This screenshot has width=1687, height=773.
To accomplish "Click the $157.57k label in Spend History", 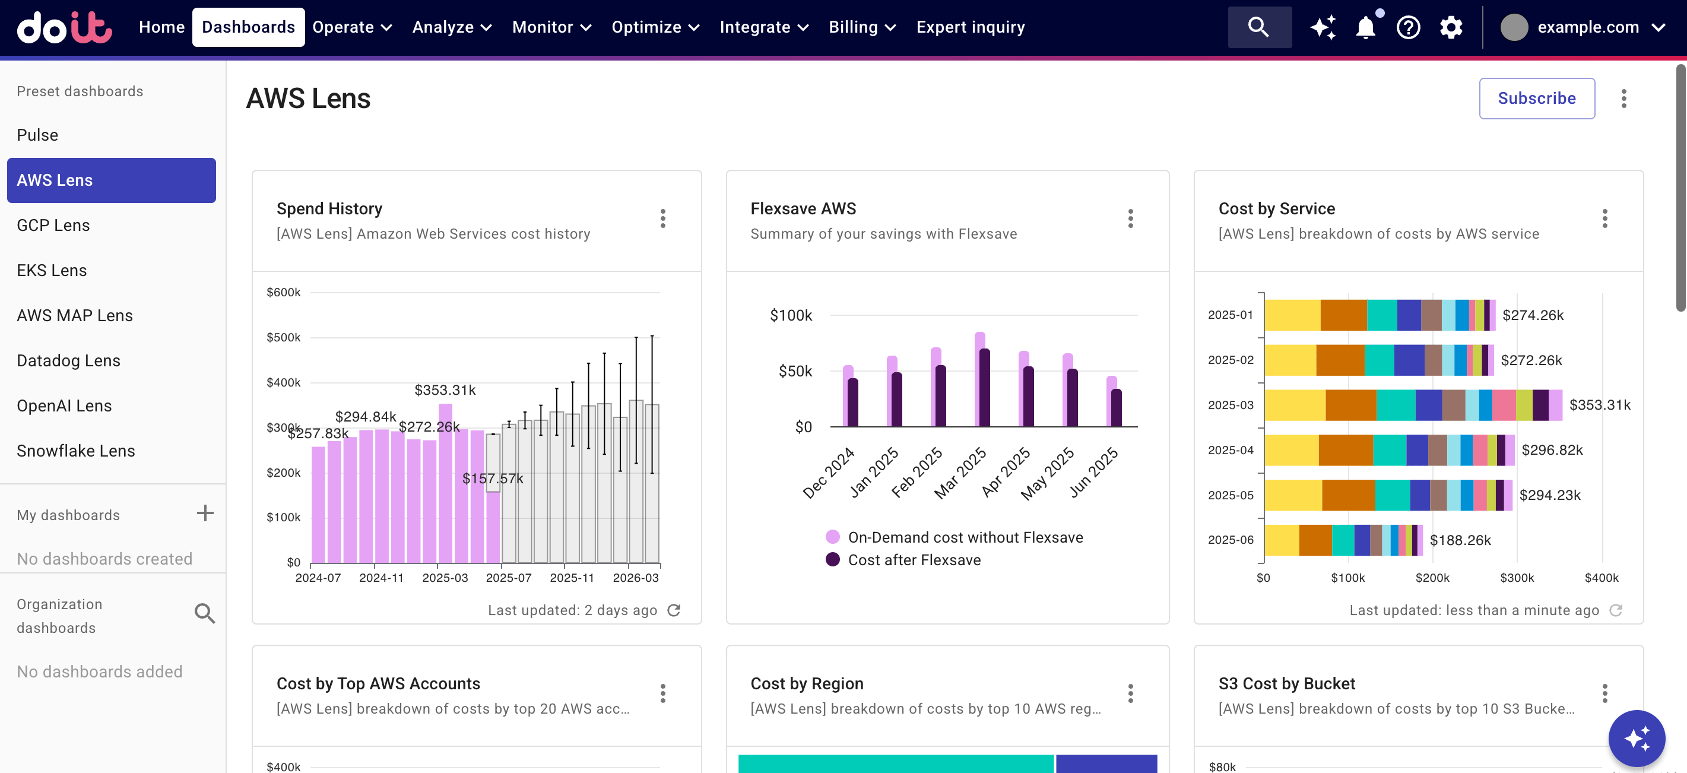I will pyautogui.click(x=493, y=479).
